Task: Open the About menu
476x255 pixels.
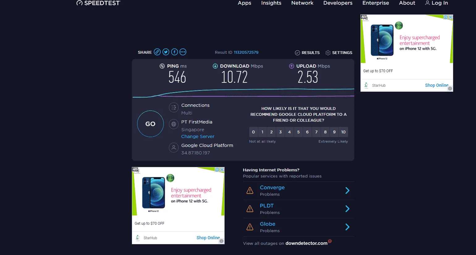Action: (x=407, y=3)
